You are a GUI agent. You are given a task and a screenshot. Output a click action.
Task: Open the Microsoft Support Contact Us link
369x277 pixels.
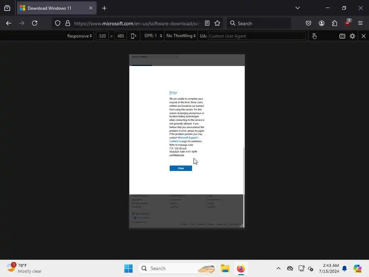click(184, 140)
